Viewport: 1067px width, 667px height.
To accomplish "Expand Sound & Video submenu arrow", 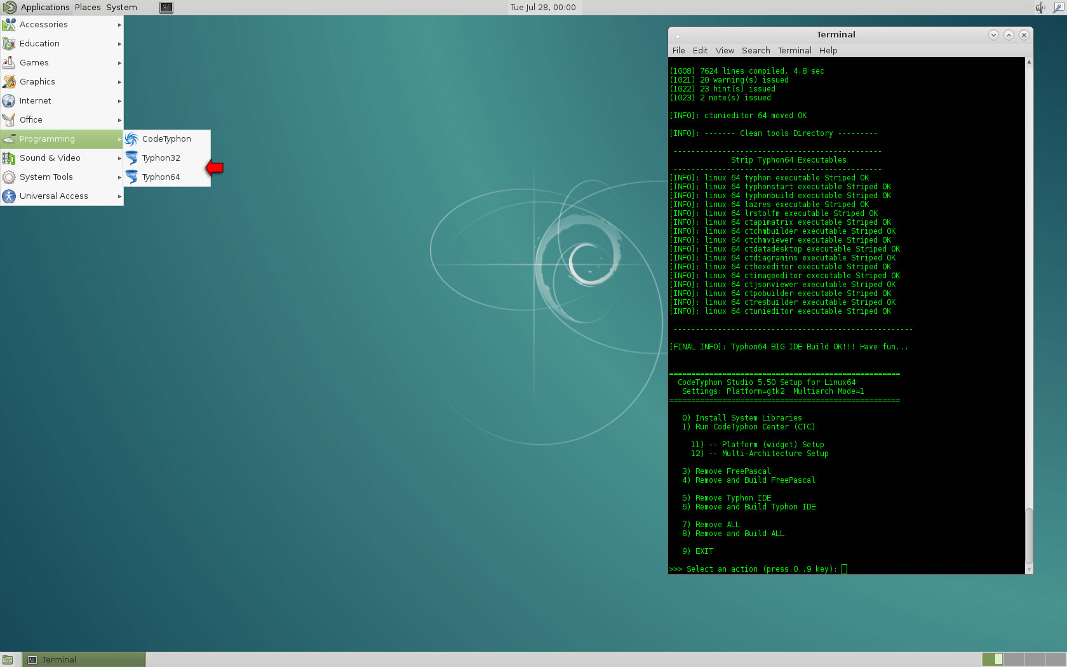I will pos(119,158).
